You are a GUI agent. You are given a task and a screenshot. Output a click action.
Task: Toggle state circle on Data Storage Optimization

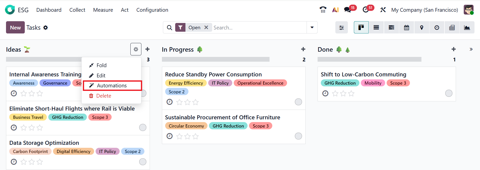pyautogui.click(x=143, y=162)
